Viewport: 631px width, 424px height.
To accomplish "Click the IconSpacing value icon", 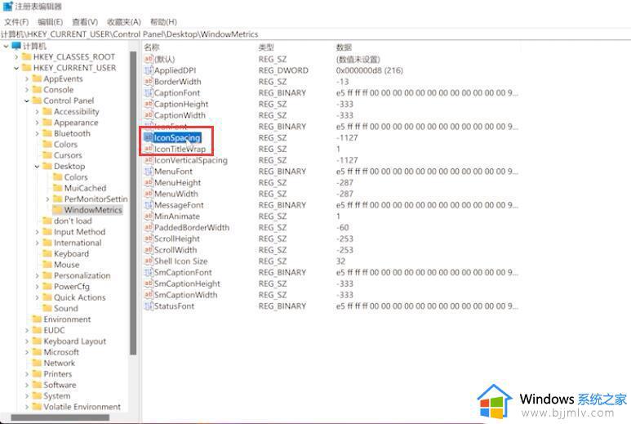I will (149, 138).
